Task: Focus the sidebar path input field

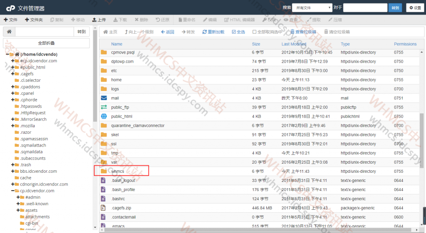Action: [x=45, y=32]
